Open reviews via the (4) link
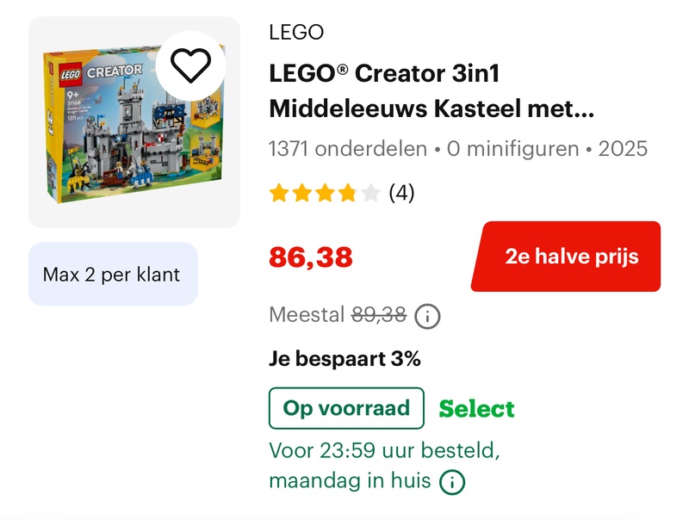689x520 pixels. [400, 193]
